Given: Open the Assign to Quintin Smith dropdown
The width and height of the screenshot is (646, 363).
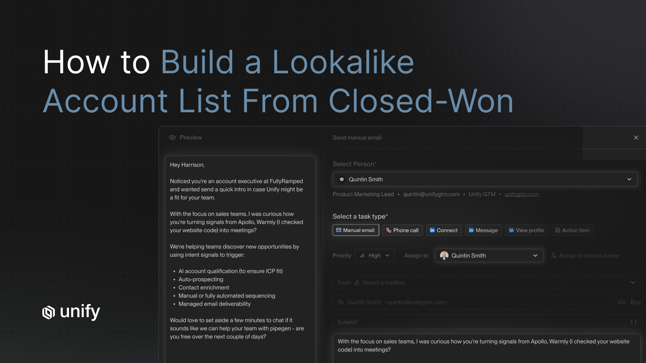Looking at the screenshot, I should click(489, 255).
